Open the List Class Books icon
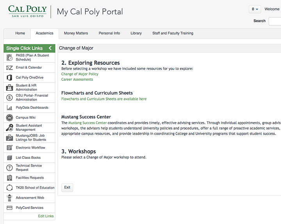Viewport: 281px width, 224px height. [x=9, y=158]
